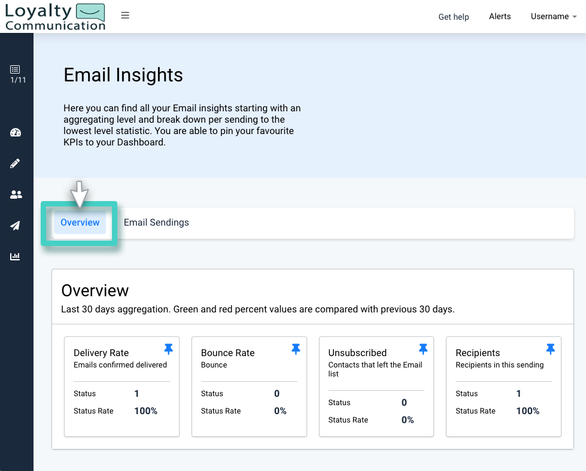The width and height of the screenshot is (586, 471).
Task: Click the hamburger menu icon
Action: tap(125, 15)
